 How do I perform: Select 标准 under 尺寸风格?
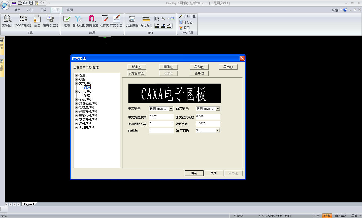coord(87,95)
